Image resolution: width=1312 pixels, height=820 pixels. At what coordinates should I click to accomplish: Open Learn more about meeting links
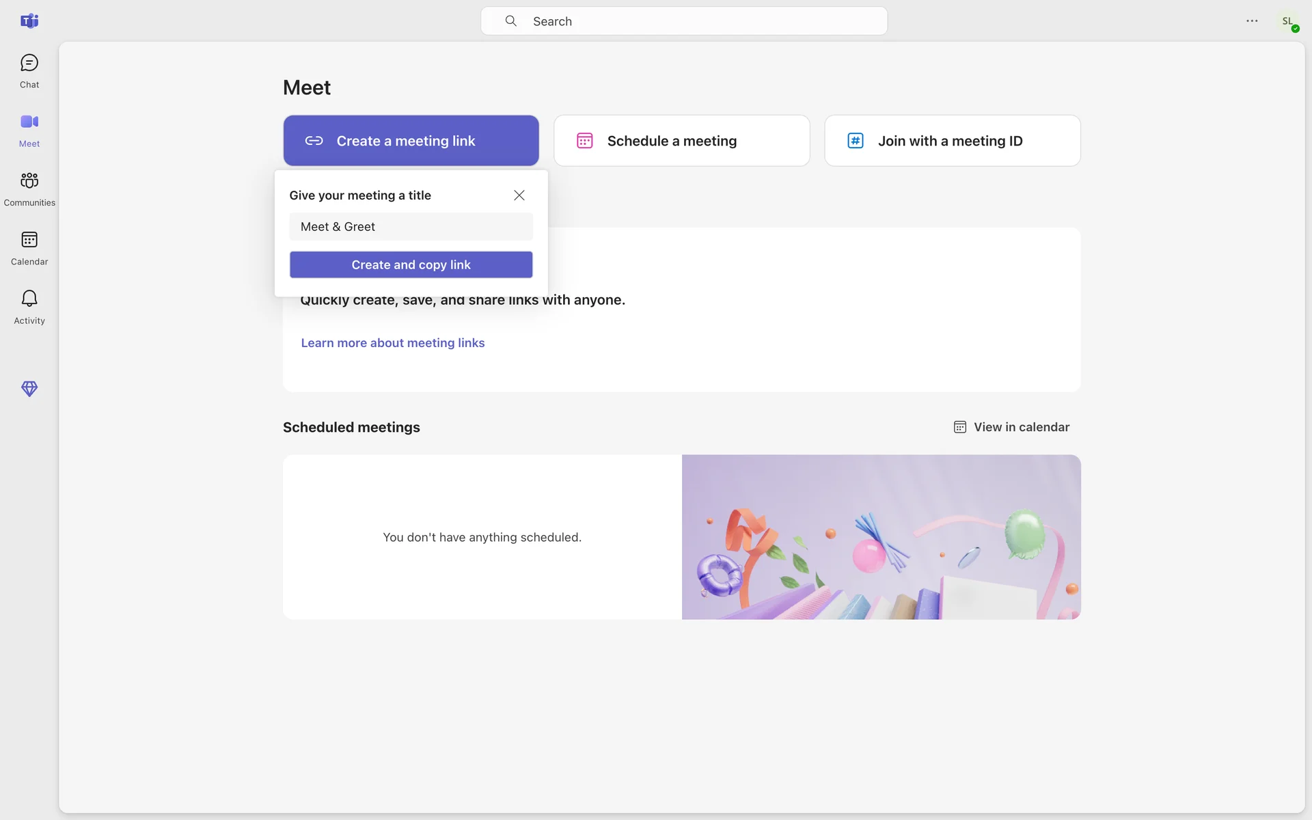392,343
